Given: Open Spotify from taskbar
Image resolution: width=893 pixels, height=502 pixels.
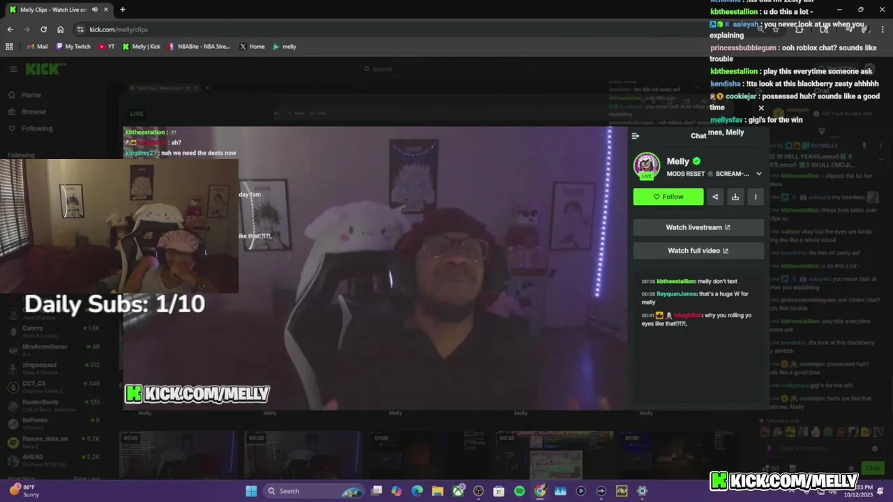Looking at the screenshot, I should click(x=519, y=491).
